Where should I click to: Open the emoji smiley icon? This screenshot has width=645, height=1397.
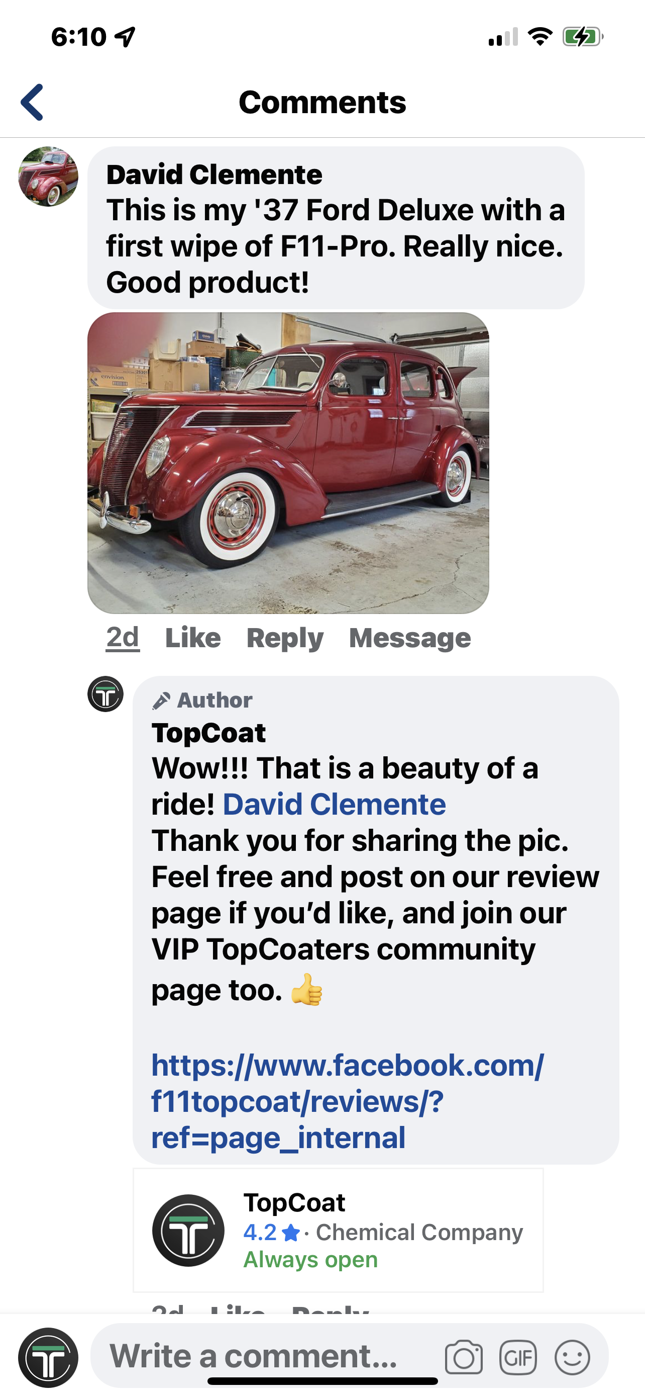(572, 1357)
